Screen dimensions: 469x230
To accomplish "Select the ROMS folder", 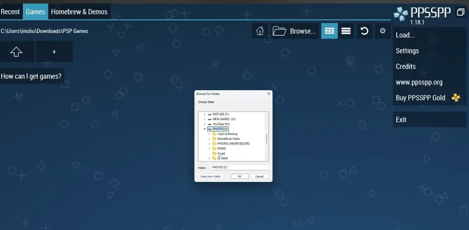I will point(219,149).
